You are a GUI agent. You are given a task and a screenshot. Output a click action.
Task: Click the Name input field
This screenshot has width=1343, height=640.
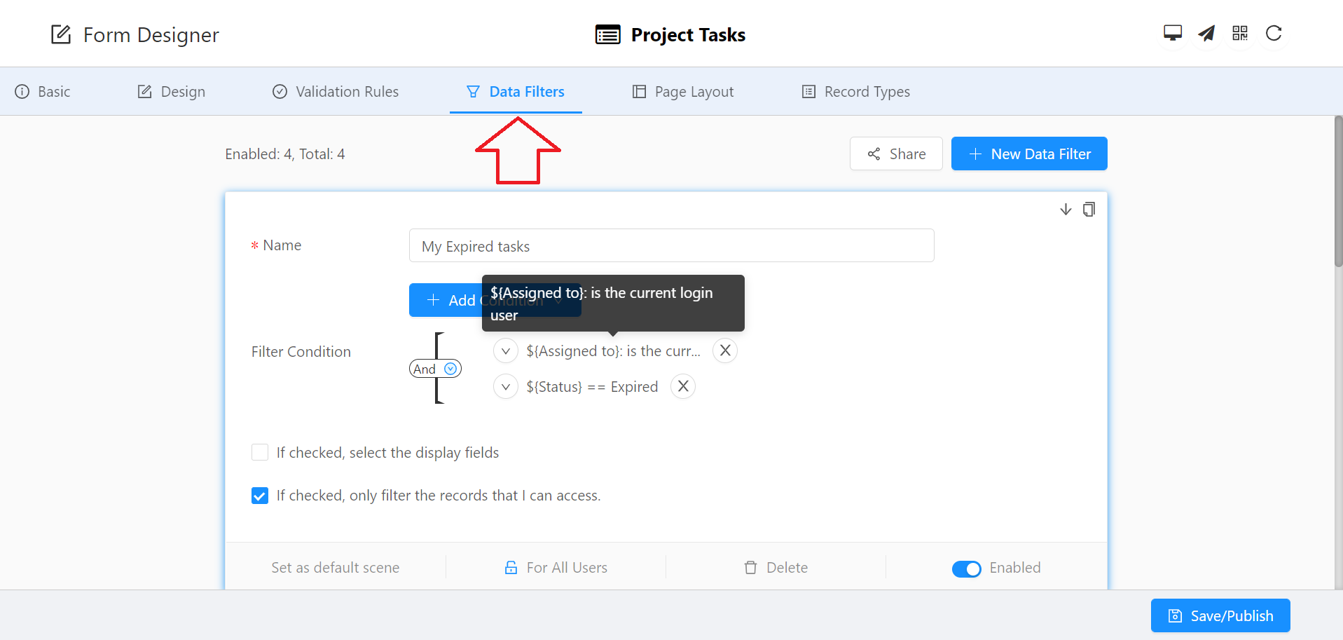point(671,245)
